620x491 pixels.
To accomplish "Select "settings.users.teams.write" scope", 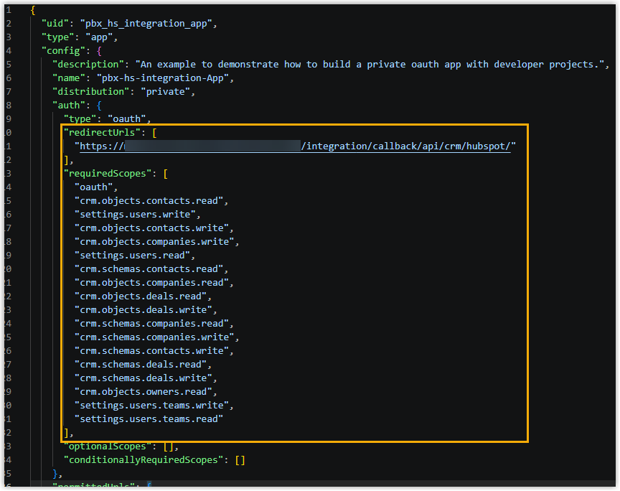I will (x=152, y=406).
